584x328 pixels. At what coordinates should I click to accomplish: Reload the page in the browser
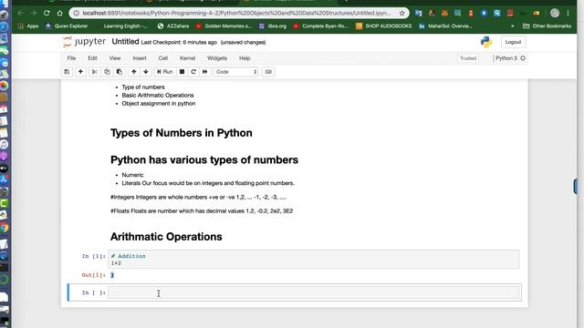point(47,13)
